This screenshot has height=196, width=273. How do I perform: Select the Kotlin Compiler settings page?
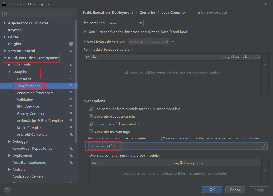29,127
